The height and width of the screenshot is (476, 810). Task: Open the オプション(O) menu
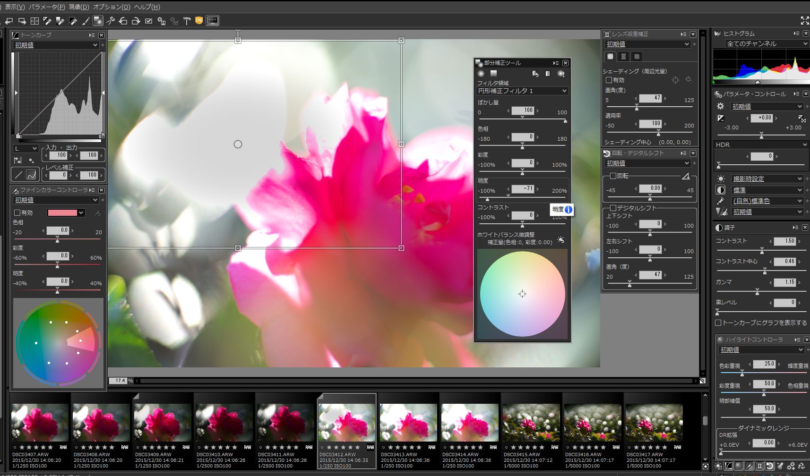point(112,7)
